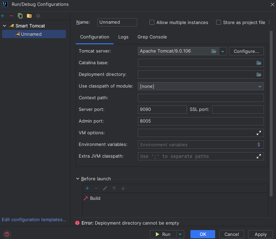The width and height of the screenshot is (276, 239).
Task: Click the IntelliJ IDEA logo icon
Action: click(x=5, y=4)
